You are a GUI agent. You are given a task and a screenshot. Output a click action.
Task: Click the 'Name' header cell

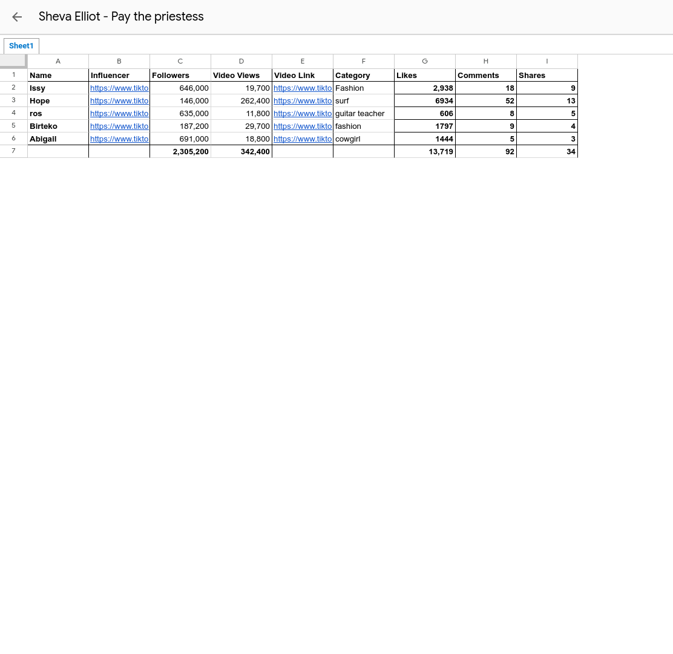pyautogui.click(x=58, y=75)
